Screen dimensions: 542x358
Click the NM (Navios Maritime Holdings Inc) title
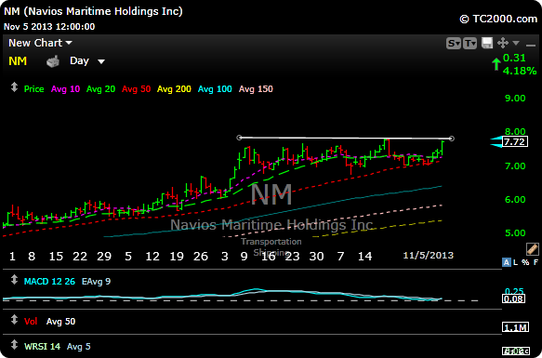(x=93, y=11)
